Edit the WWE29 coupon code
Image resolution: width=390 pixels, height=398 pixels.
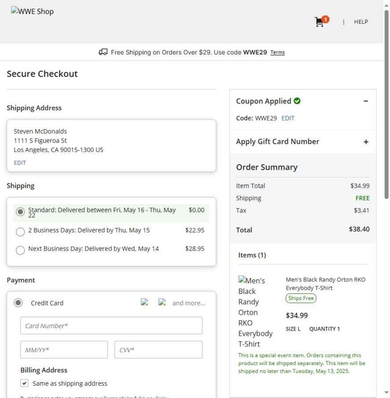pyautogui.click(x=288, y=118)
